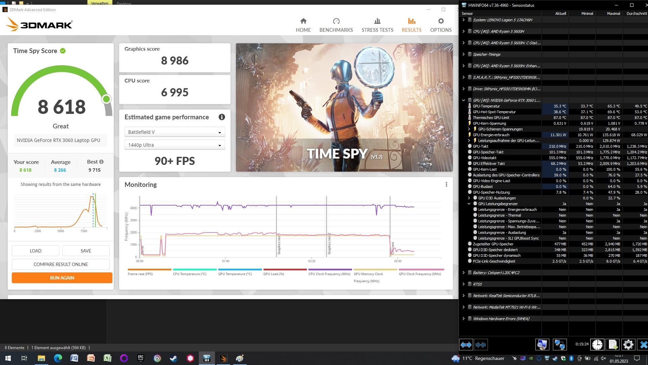Switch to the BENCHMARKS tab
Image resolution: width=648 pixels, height=365 pixels.
tap(336, 25)
